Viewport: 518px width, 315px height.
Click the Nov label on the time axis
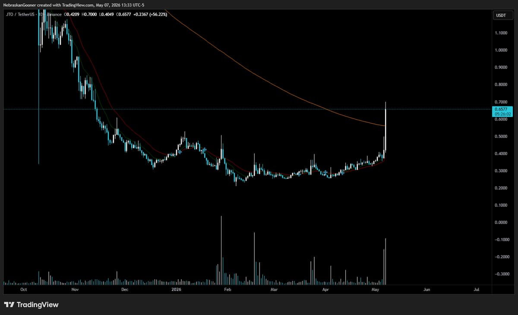[x=75, y=290]
